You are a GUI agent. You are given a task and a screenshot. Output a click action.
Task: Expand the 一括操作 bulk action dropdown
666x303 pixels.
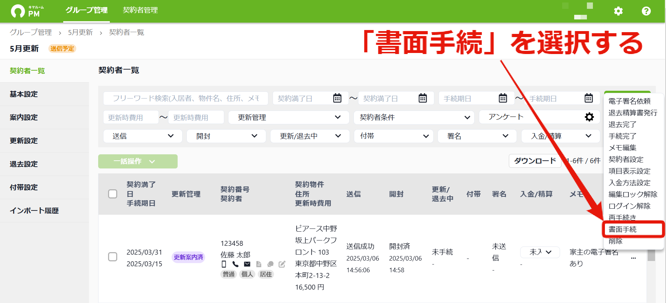click(x=138, y=161)
